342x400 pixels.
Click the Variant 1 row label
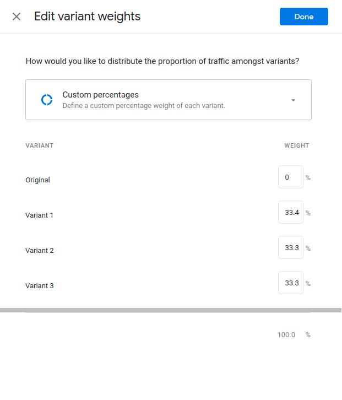[x=39, y=215]
